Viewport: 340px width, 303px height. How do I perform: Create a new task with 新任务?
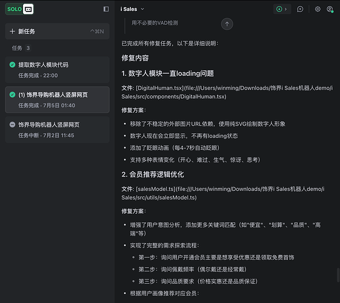(57, 32)
